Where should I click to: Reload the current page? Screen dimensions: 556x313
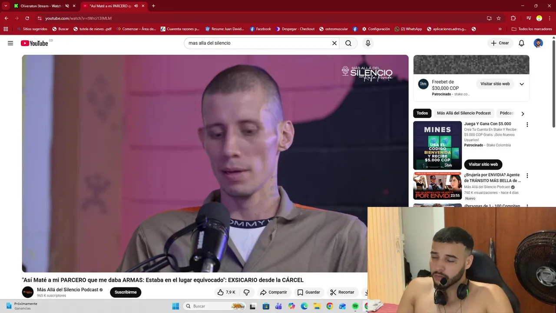point(27,18)
